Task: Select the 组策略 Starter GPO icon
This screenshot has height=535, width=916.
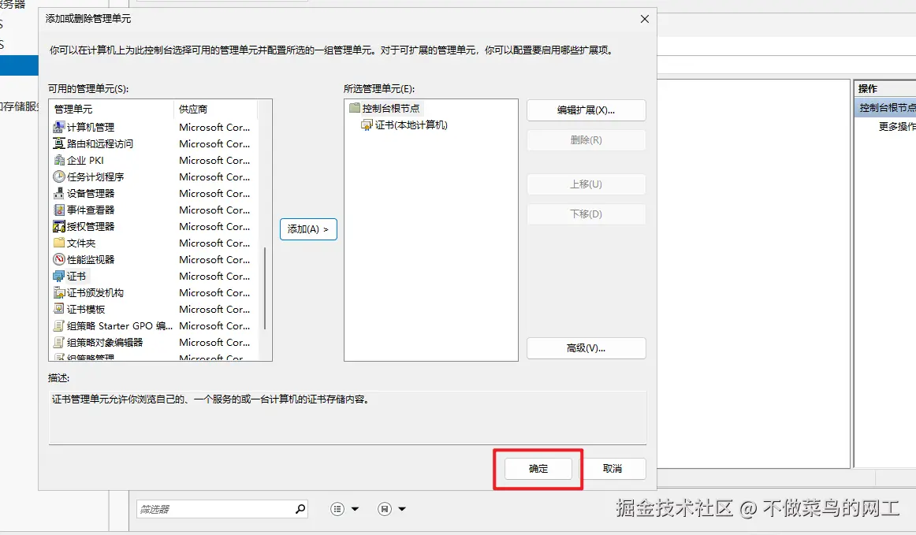Action: (59, 325)
